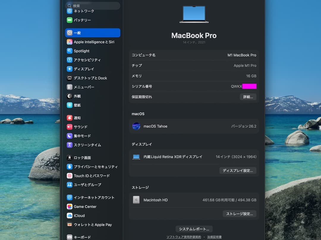Switch to プライバシーとセキュリティ pane
Image resolution: width=321 pixels, height=240 pixels.
pos(70,167)
